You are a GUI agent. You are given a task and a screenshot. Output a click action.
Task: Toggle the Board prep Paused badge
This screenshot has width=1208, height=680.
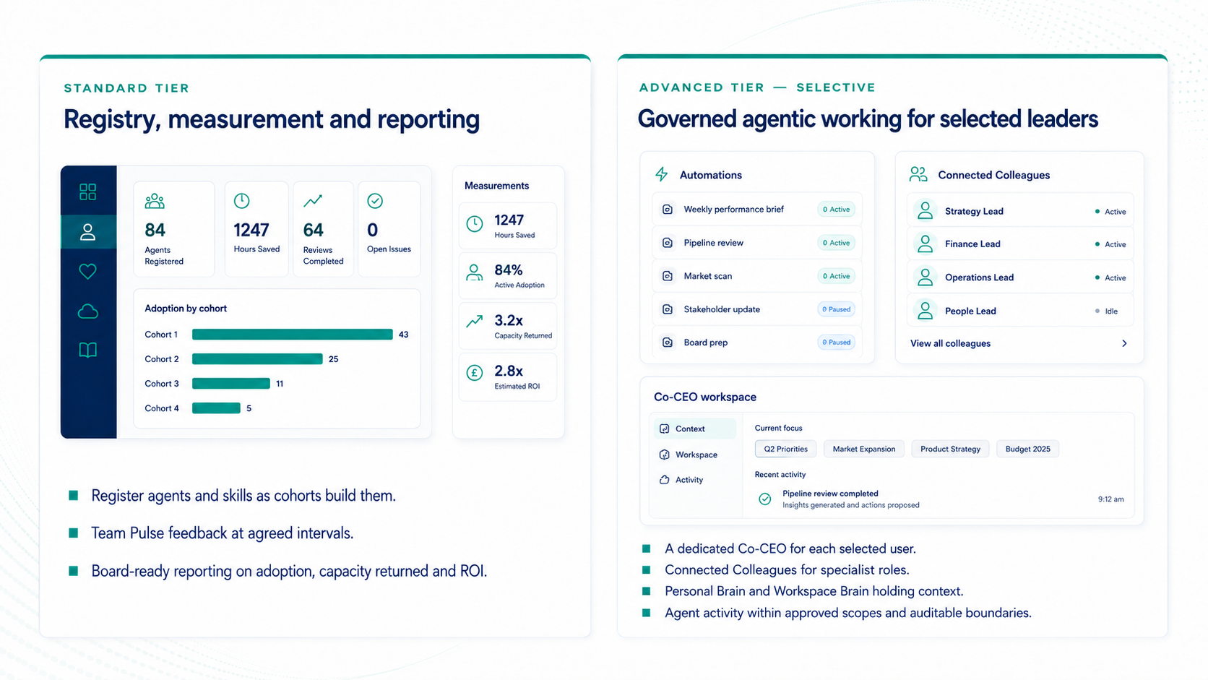836,343
